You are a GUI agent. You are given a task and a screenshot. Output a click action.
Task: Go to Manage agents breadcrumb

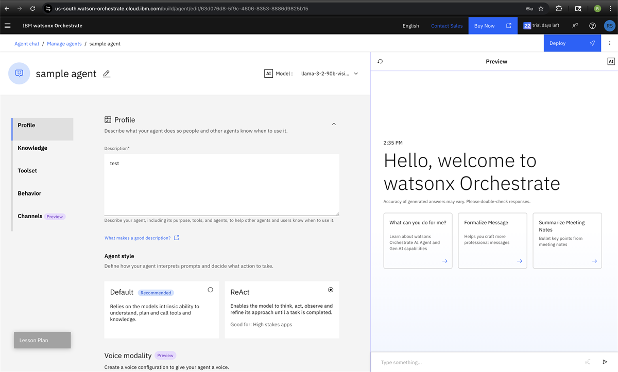click(x=64, y=44)
